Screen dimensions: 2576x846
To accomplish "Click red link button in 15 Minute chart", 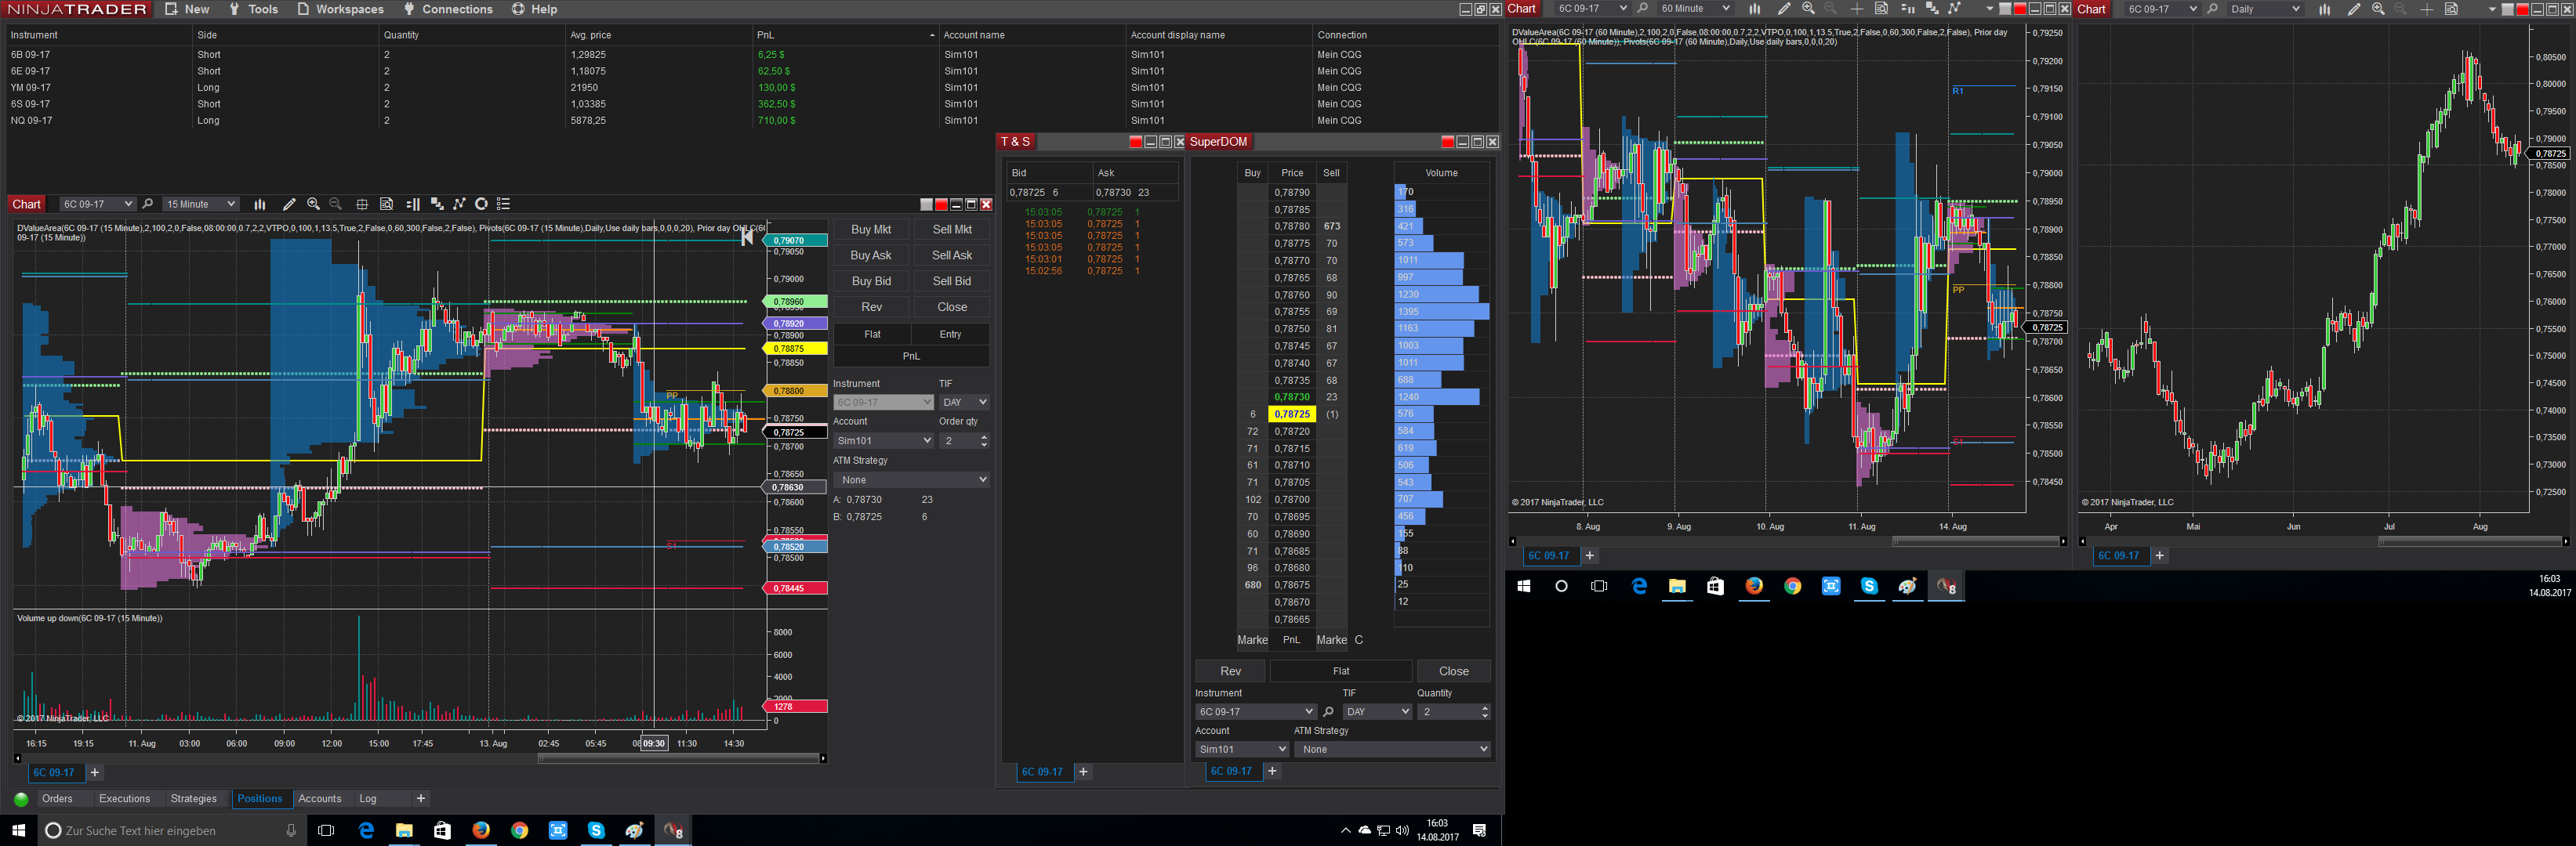I will point(941,204).
